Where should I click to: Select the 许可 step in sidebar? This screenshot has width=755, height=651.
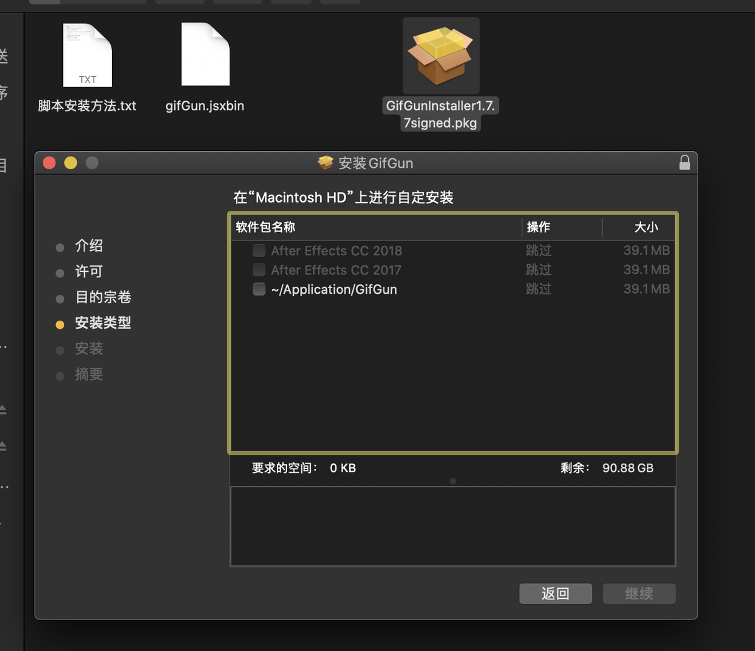(89, 272)
